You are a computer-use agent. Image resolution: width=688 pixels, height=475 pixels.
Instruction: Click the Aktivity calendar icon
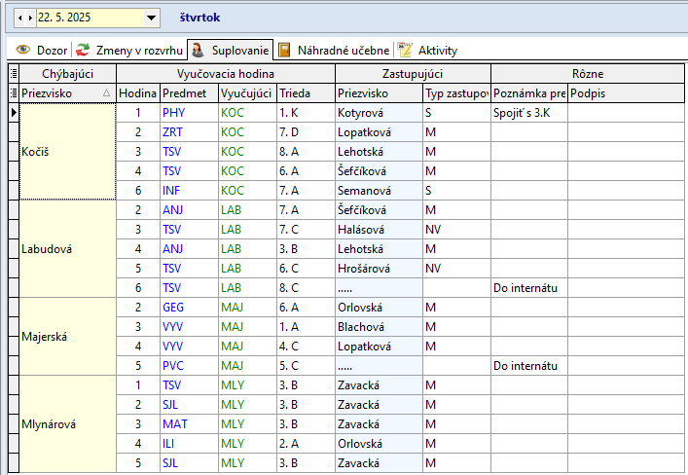click(x=405, y=50)
